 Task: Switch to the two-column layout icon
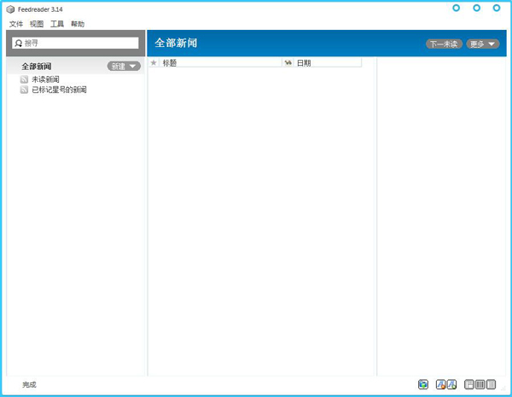coord(491,384)
